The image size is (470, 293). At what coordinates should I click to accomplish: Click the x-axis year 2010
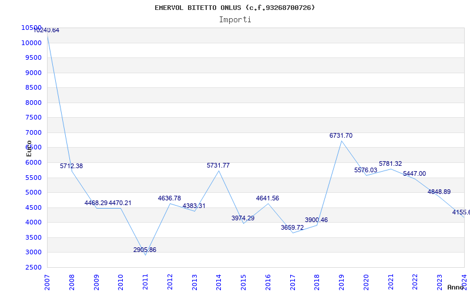click(x=120, y=282)
